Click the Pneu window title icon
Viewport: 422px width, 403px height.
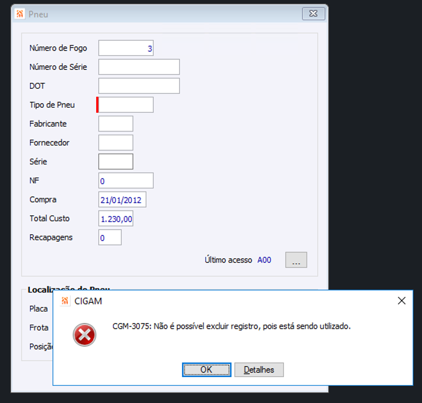(20, 14)
